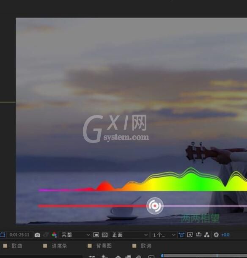Open the Fast Previews icon
The width and height of the screenshot is (247, 258).
(x=190, y=235)
